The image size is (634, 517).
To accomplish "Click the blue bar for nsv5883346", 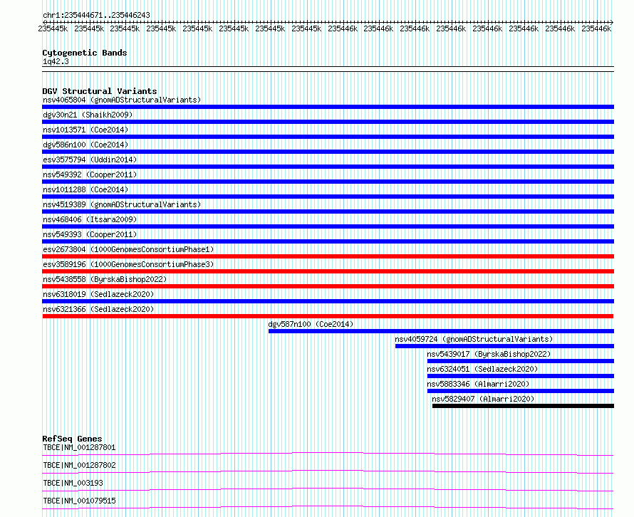I will 521,391.
